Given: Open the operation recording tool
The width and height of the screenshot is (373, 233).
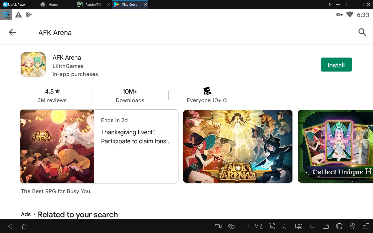Looking at the screenshot, I should click(x=231, y=226).
